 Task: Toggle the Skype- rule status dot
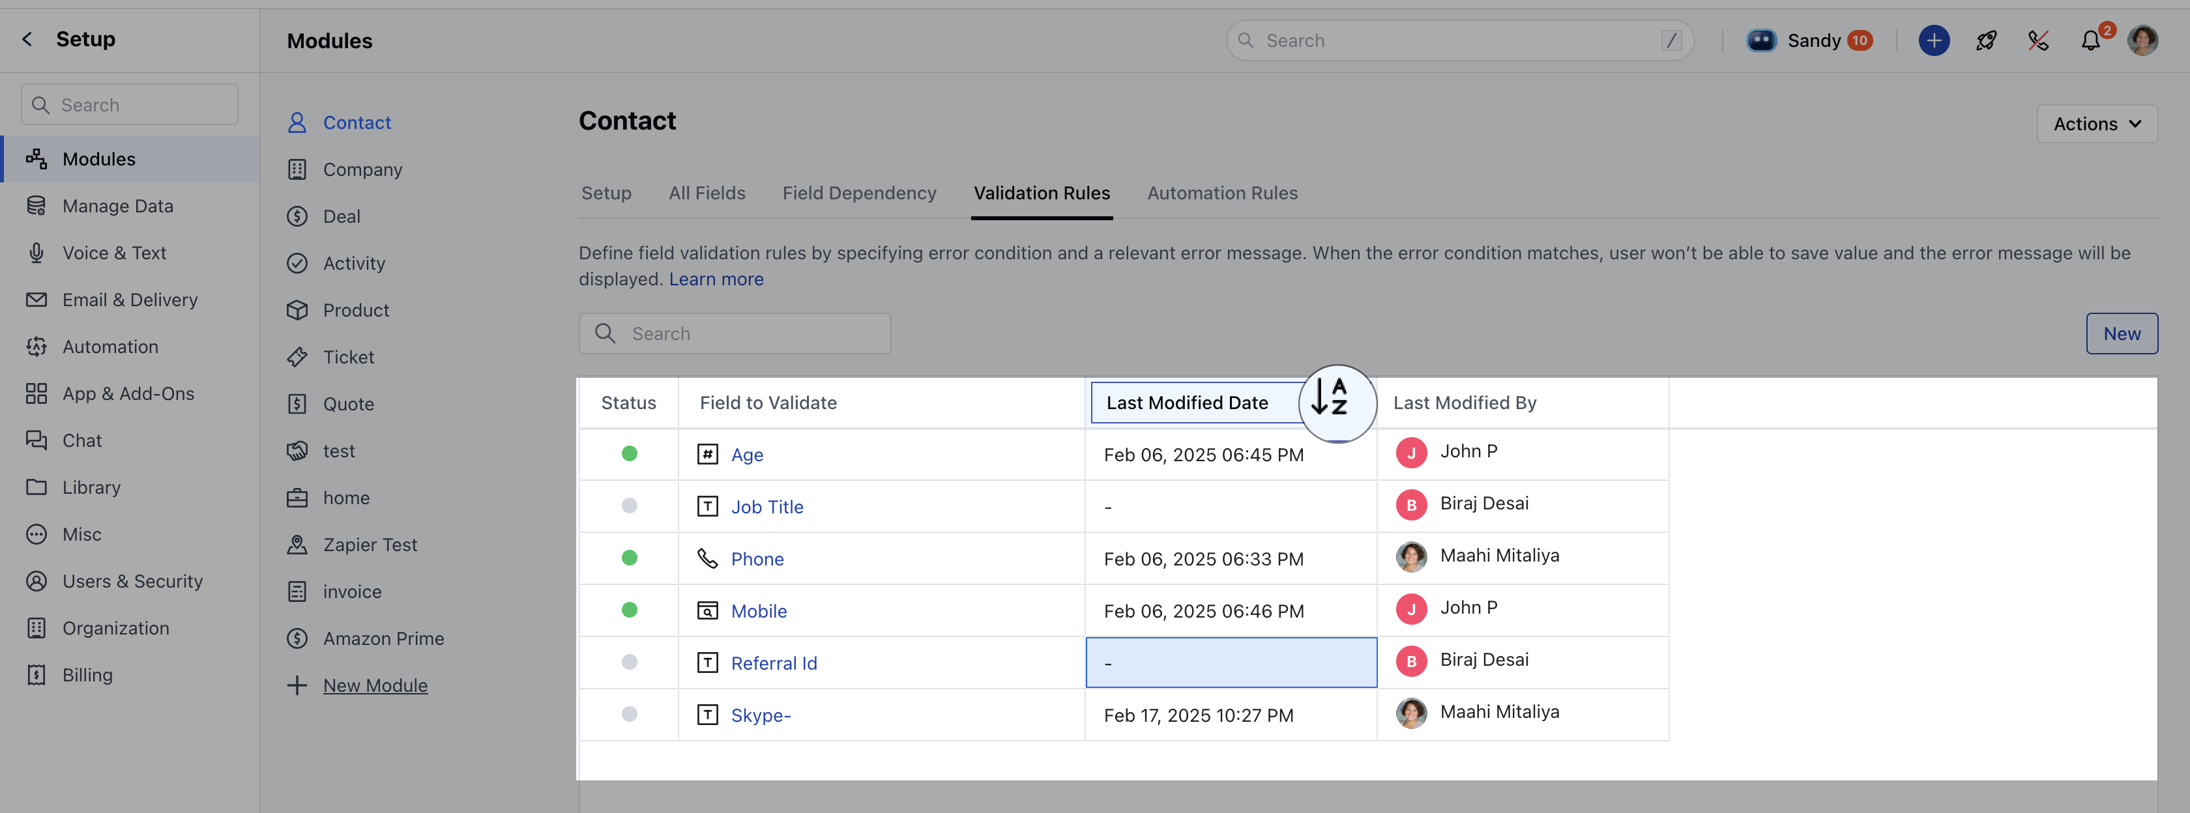(629, 713)
